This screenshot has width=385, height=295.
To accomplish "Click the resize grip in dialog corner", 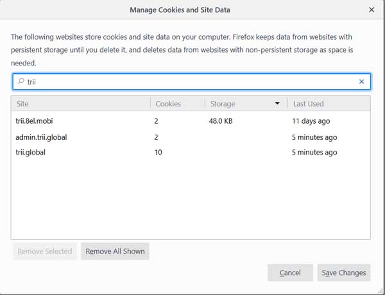I will [381, 291].
